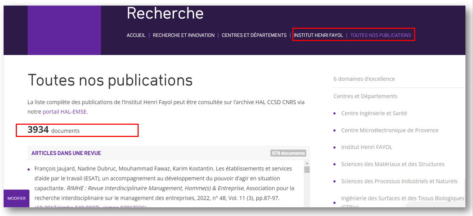Select INSTITUT HENRI FAYOL in navigation
Image resolution: width=473 pixels, height=216 pixels.
[318, 35]
